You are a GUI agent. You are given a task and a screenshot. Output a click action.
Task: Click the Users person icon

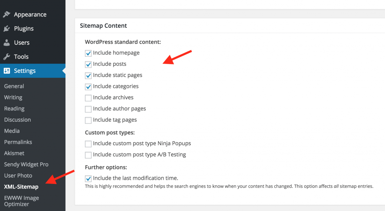tap(6, 43)
